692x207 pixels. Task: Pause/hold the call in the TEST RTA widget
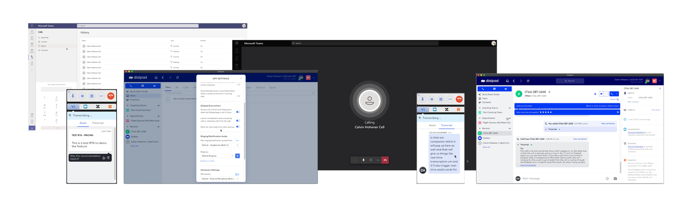point(82,96)
